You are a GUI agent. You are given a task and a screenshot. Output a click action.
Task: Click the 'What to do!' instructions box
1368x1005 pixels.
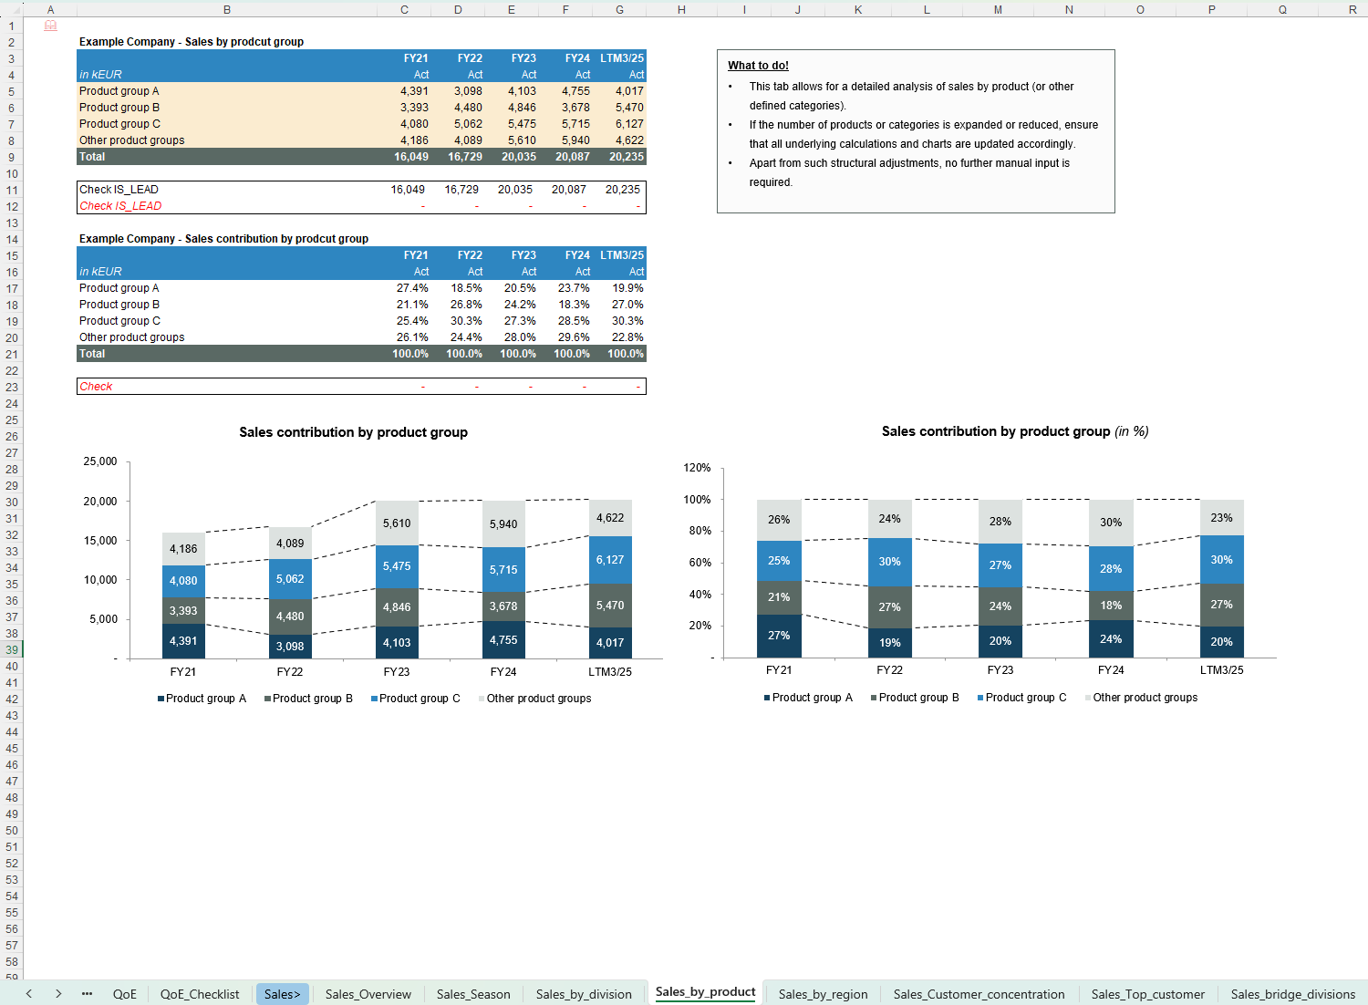915,132
